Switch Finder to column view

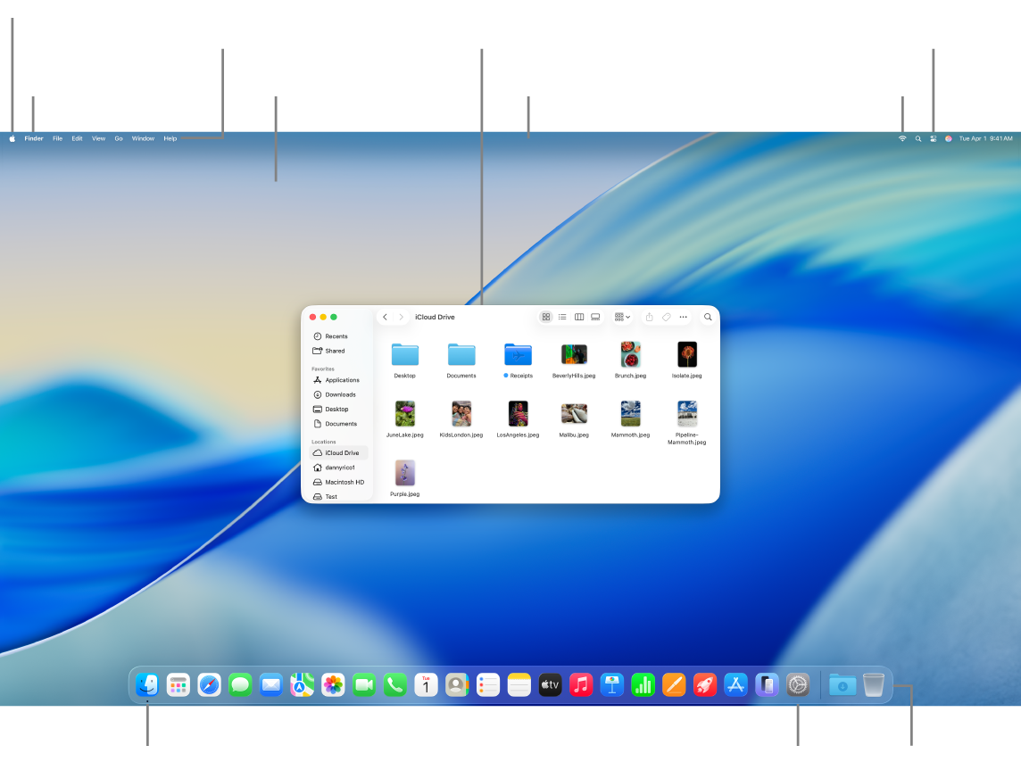(x=579, y=317)
